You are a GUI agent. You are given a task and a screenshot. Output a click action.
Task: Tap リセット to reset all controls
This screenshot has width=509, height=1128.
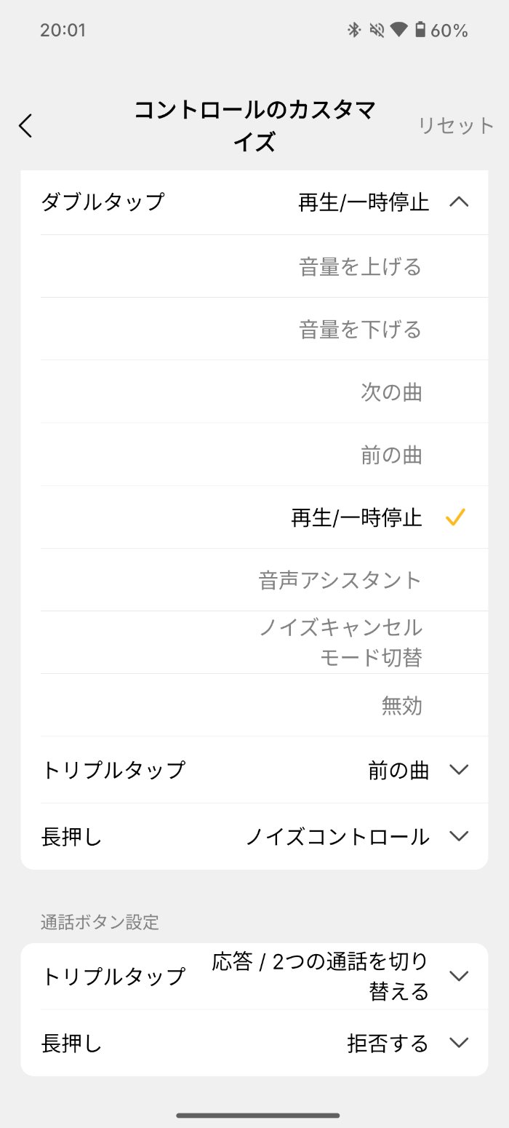455,125
